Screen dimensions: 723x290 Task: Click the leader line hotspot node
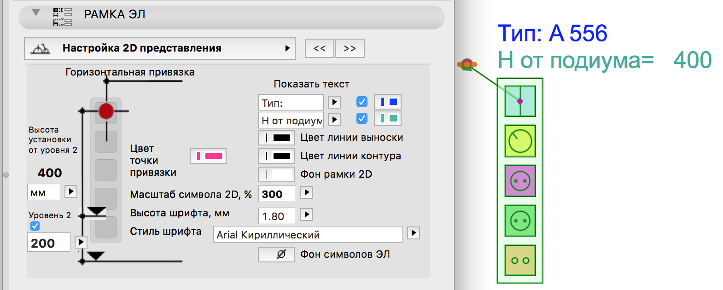click(467, 64)
